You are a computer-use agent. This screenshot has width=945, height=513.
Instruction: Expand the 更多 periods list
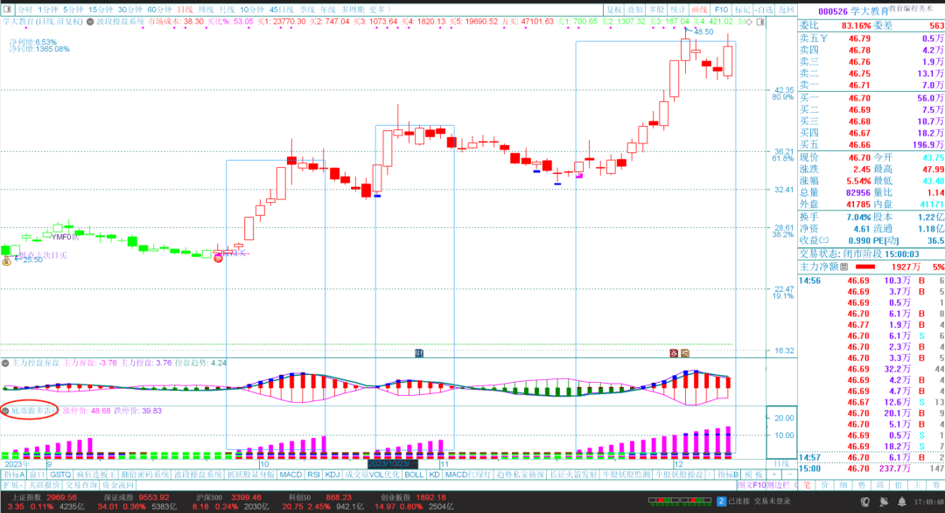pyautogui.click(x=380, y=10)
